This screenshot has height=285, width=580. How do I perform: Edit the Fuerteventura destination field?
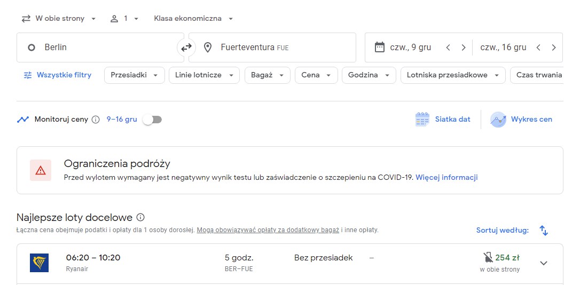pos(272,47)
